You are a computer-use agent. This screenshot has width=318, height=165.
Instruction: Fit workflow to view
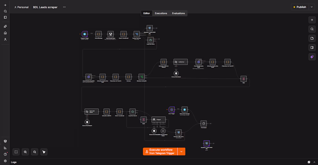16,152
